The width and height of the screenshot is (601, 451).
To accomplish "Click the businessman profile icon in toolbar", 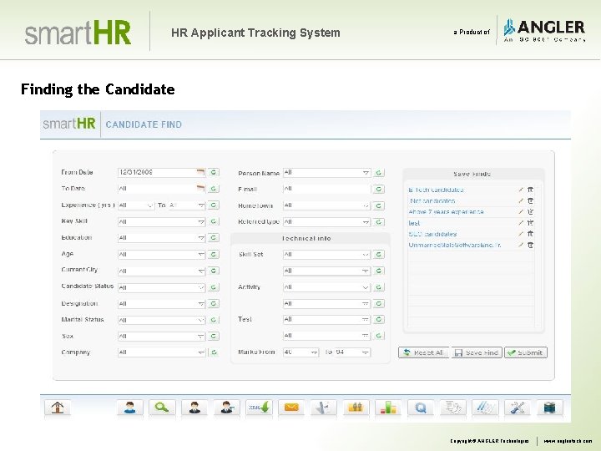I will (194, 408).
